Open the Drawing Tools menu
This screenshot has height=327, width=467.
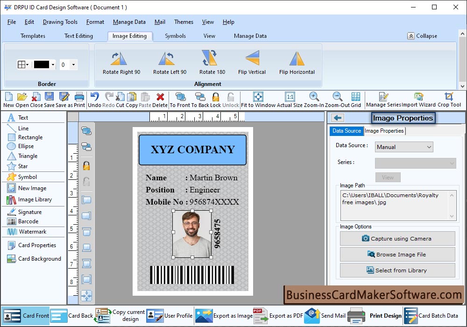(x=60, y=22)
